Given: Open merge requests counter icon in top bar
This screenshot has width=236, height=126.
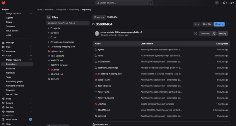Looking at the screenshot, I should tap(232, 3).
